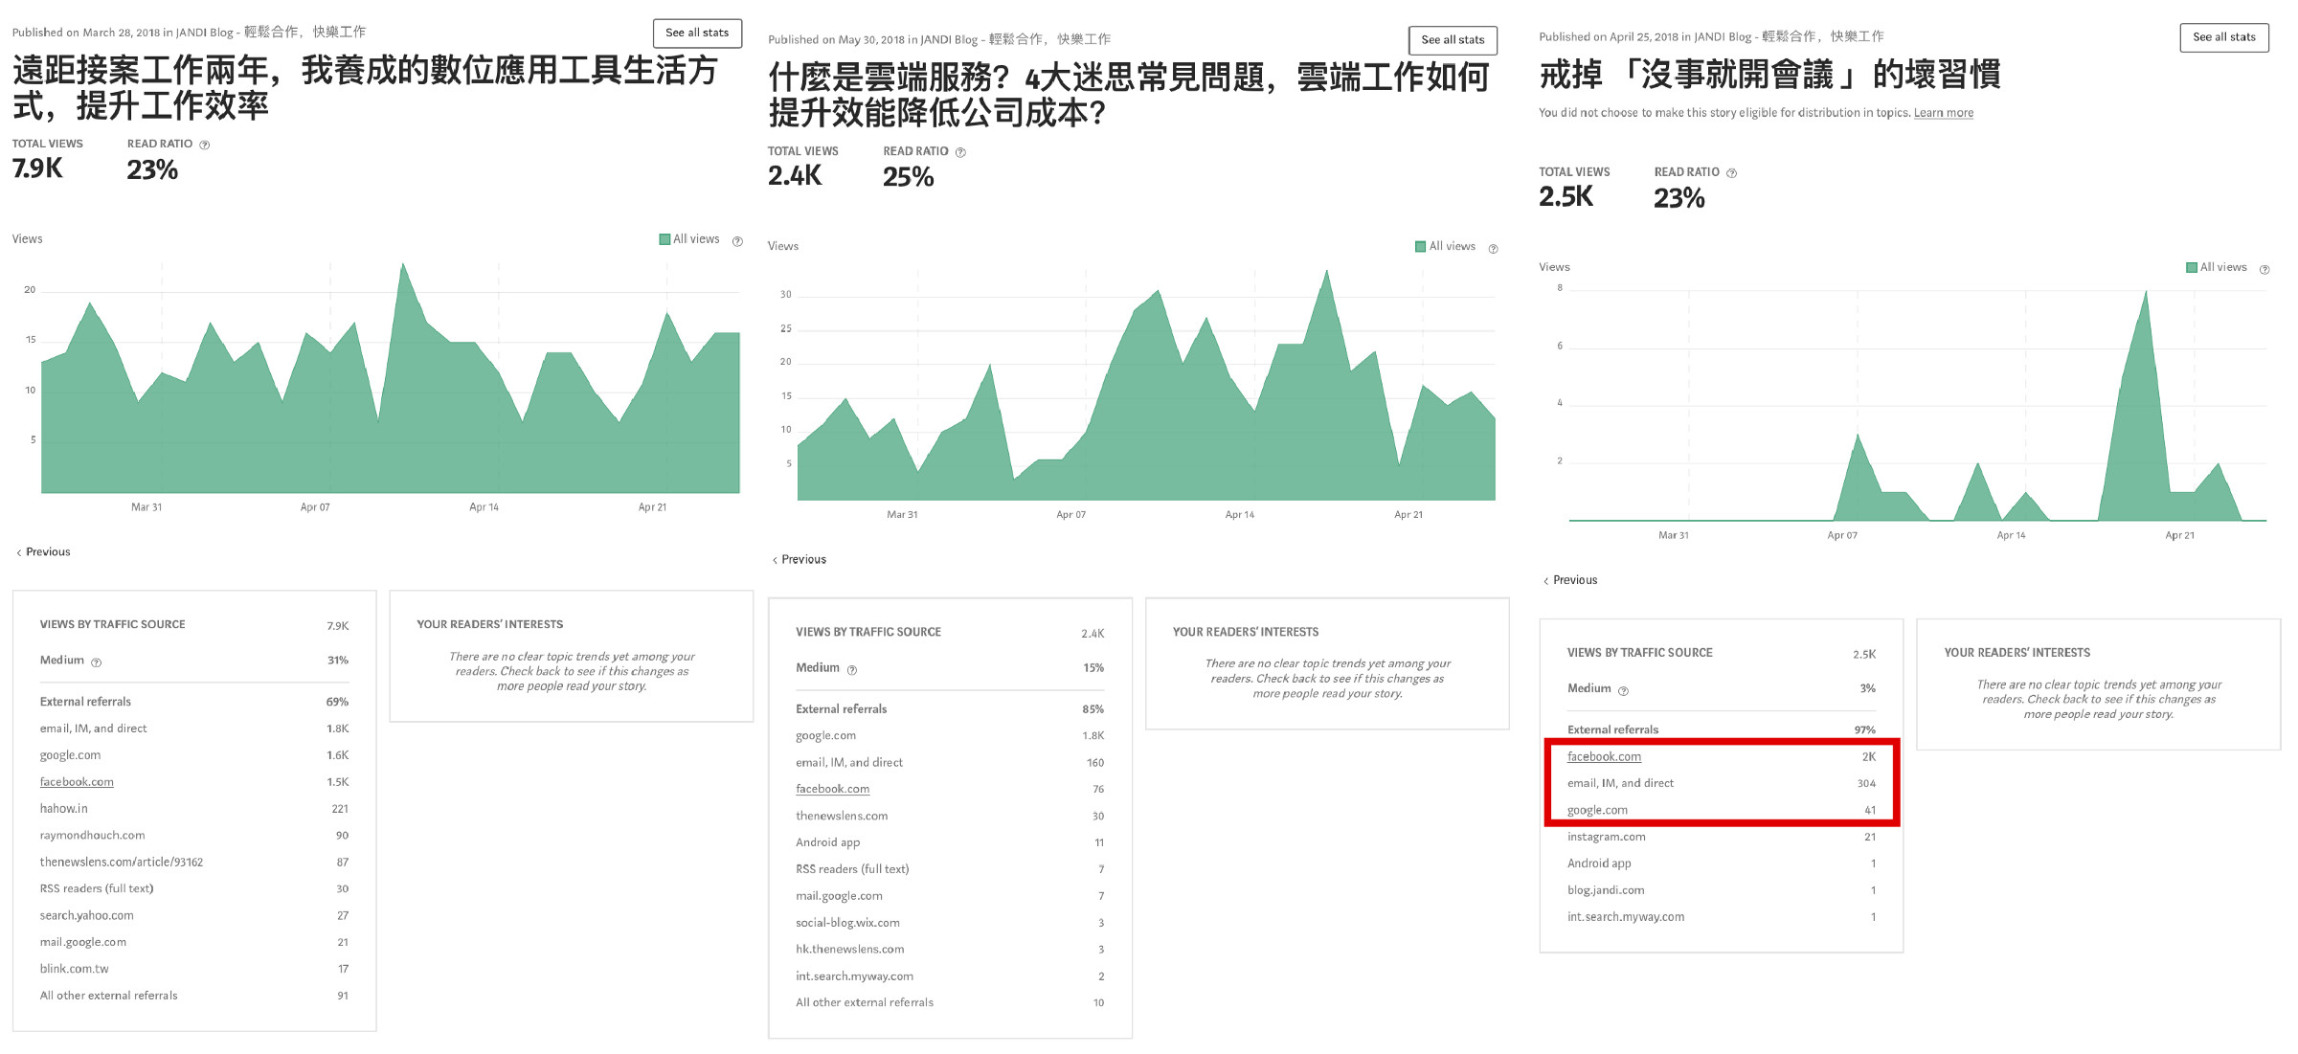
Task: Open Learn more link about topic distribution
Action: click(1943, 113)
